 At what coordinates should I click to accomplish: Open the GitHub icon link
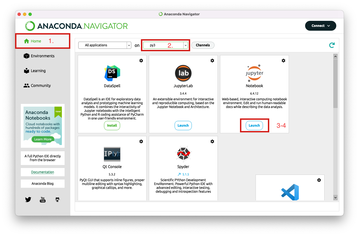tap(57, 200)
